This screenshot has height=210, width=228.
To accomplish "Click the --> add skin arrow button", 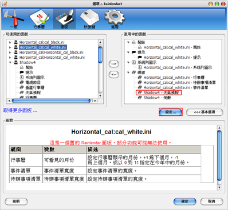I will coord(114,64).
